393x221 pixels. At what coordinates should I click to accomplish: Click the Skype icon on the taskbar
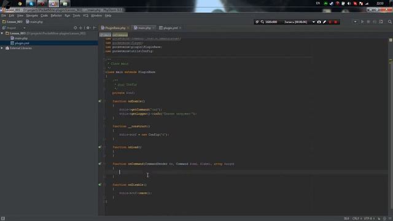[x=31, y=4]
